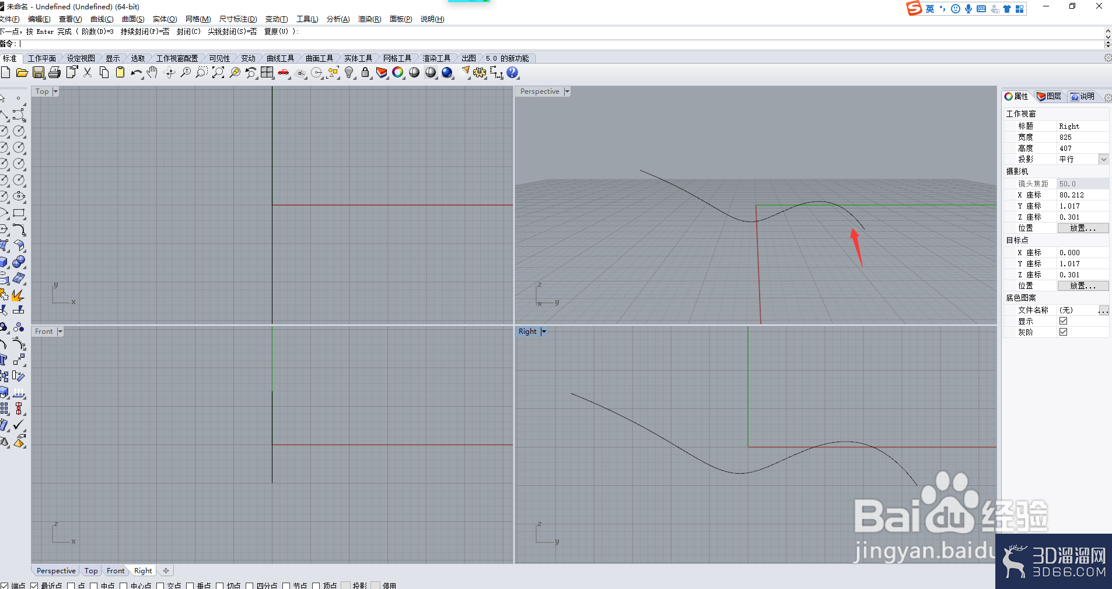The image size is (1112, 589).
Task: Click the New file icon in toolbar
Action: pyautogui.click(x=5, y=72)
